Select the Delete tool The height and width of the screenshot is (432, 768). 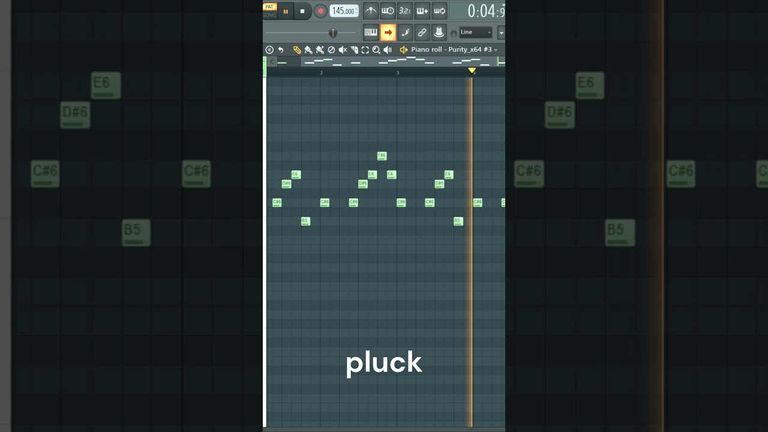[x=331, y=50]
